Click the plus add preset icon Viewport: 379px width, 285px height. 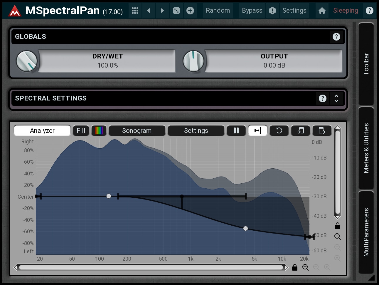point(190,11)
